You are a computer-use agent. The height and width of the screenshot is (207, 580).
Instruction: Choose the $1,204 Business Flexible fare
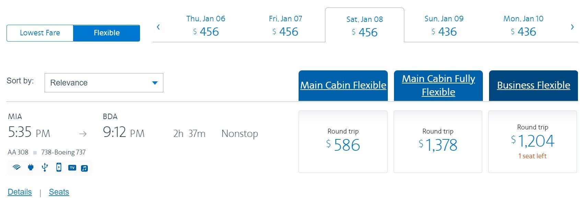532,141
